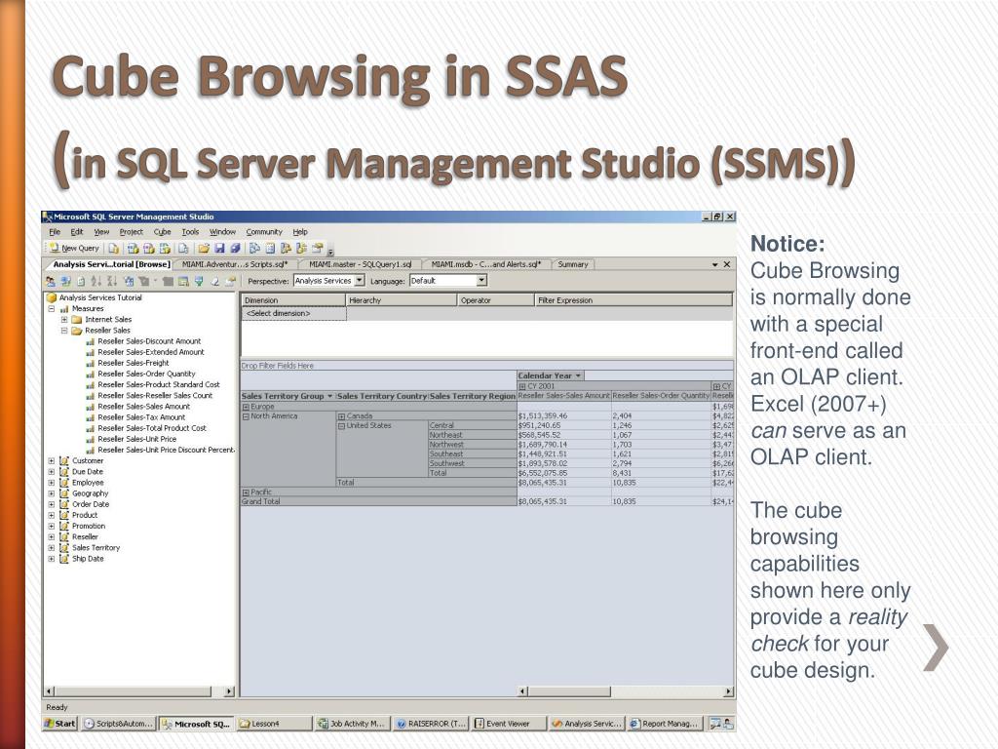The width and height of the screenshot is (998, 749).
Task: Expand the Internet Sales folder
Action: pos(64,319)
